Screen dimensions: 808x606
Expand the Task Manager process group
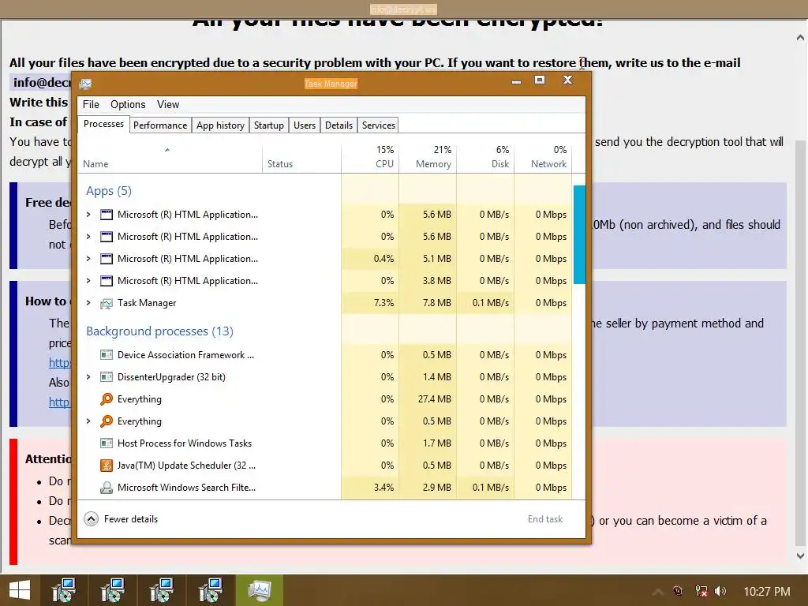88,303
